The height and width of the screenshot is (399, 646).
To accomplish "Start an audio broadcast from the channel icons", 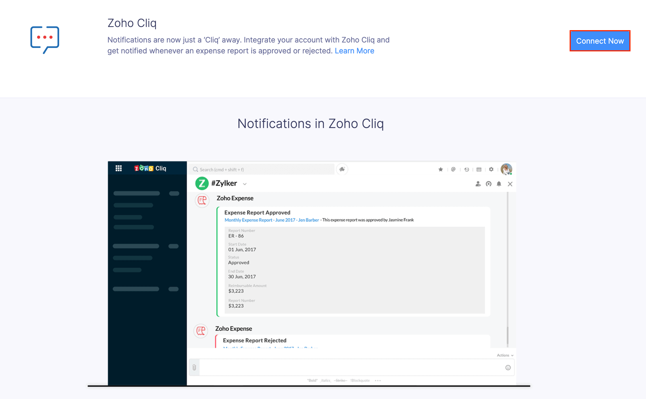I will tap(489, 184).
